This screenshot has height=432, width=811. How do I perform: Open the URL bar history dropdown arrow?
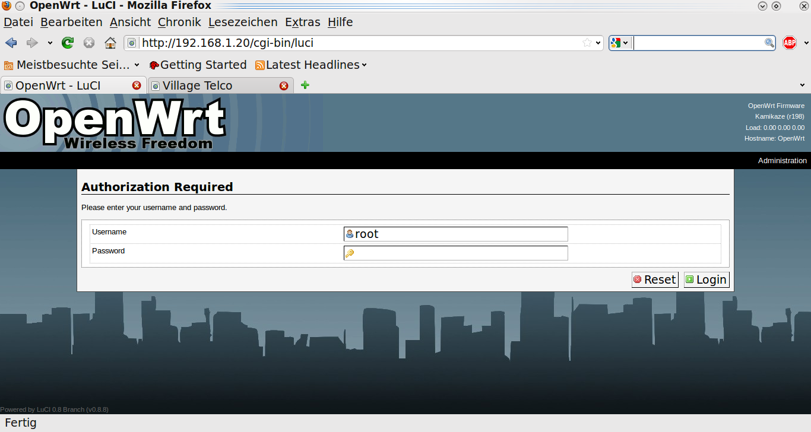click(x=597, y=43)
